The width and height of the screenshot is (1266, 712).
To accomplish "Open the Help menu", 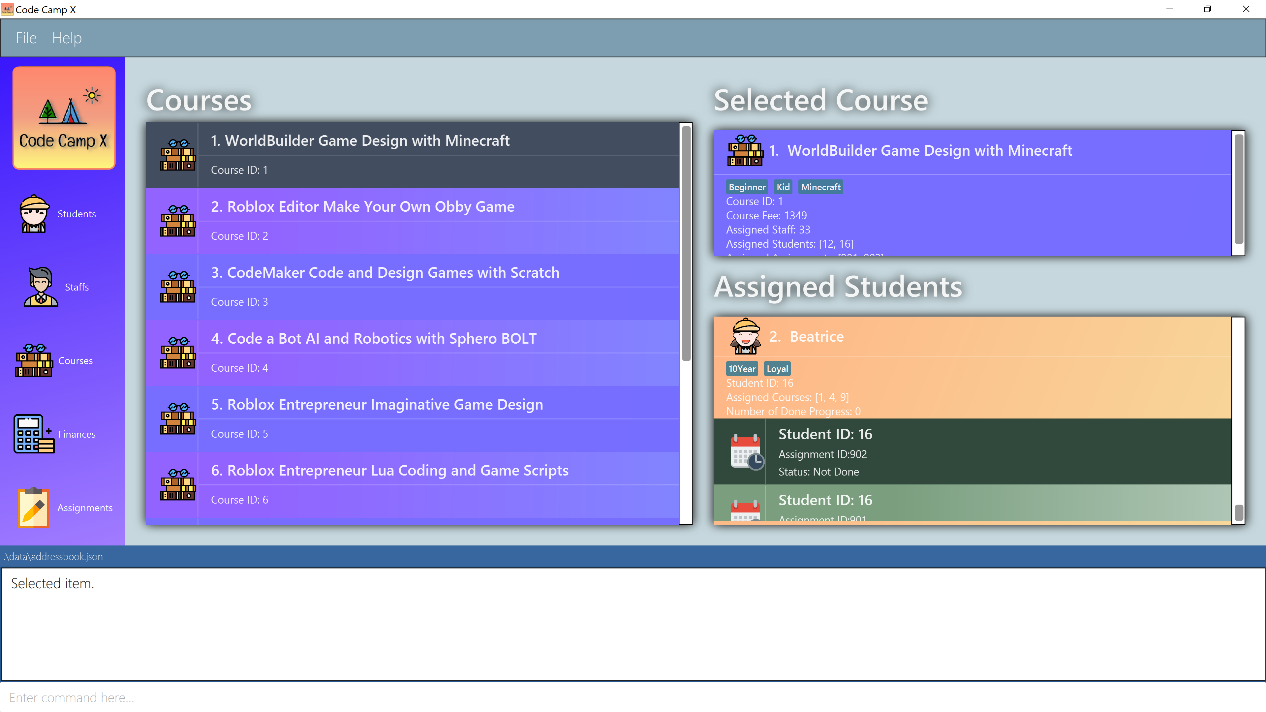I will [x=67, y=38].
